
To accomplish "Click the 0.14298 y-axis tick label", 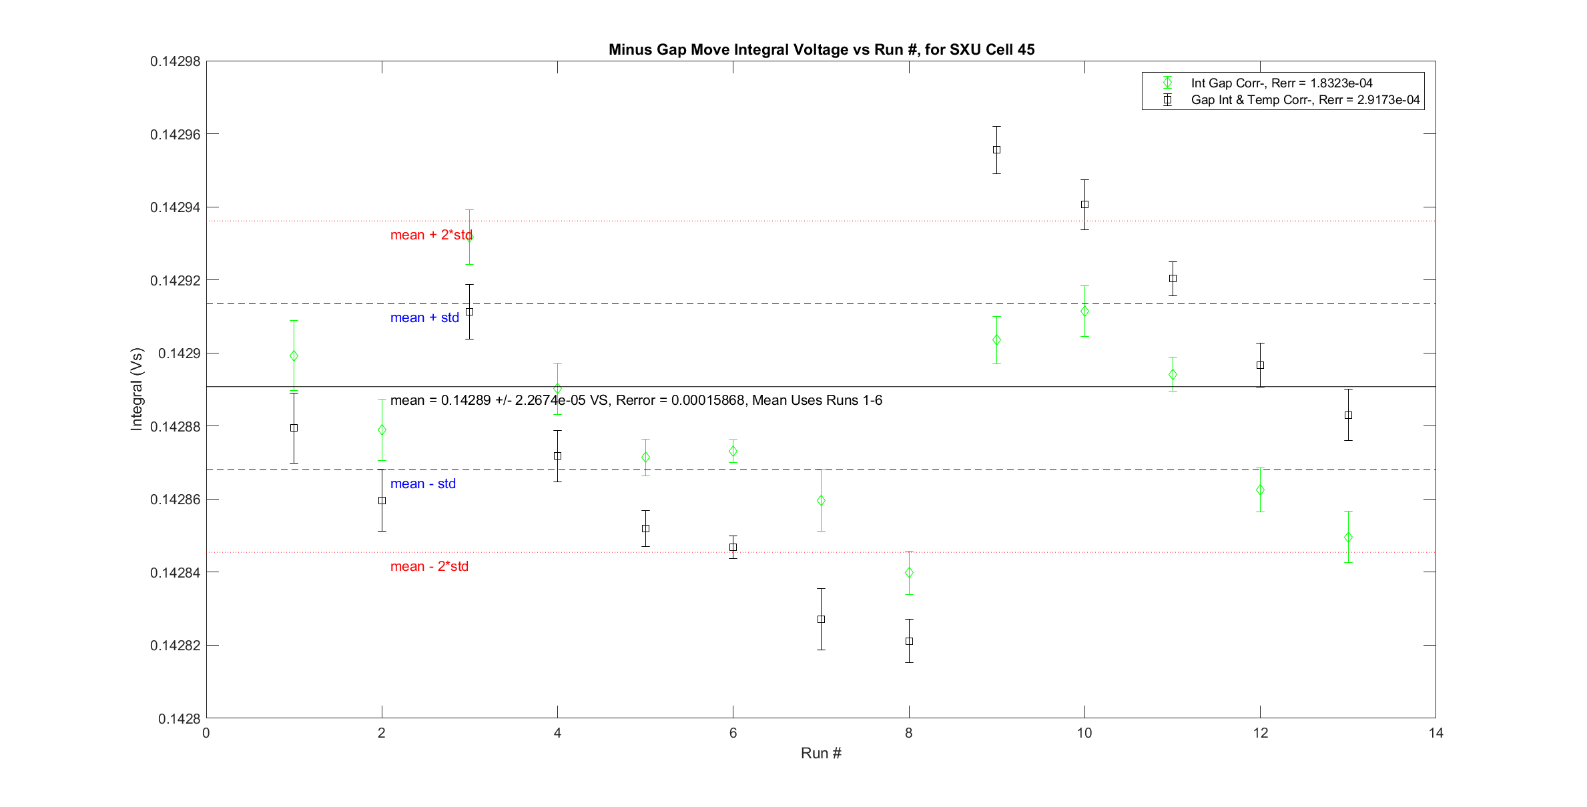I will click(175, 61).
